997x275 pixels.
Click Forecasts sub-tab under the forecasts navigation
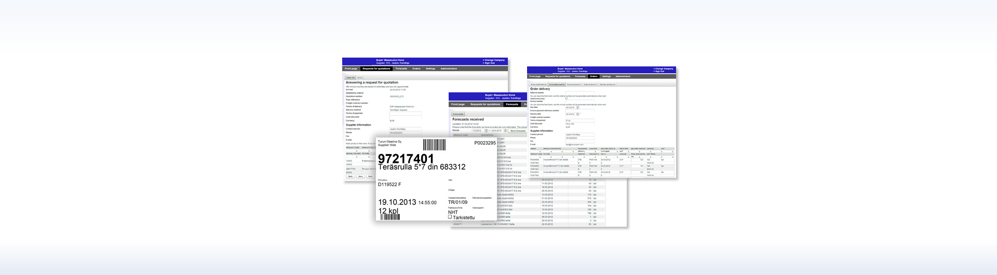click(458, 114)
